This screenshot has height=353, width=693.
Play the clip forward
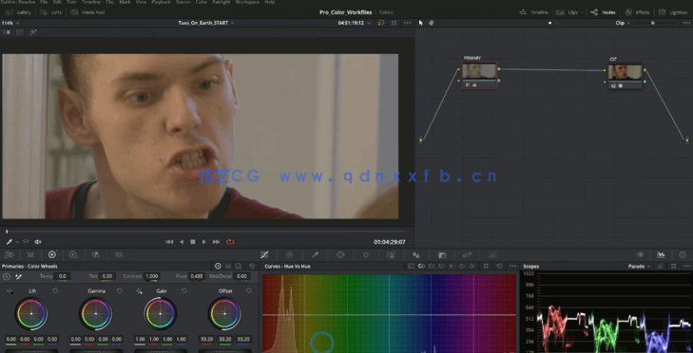pyautogui.click(x=204, y=242)
